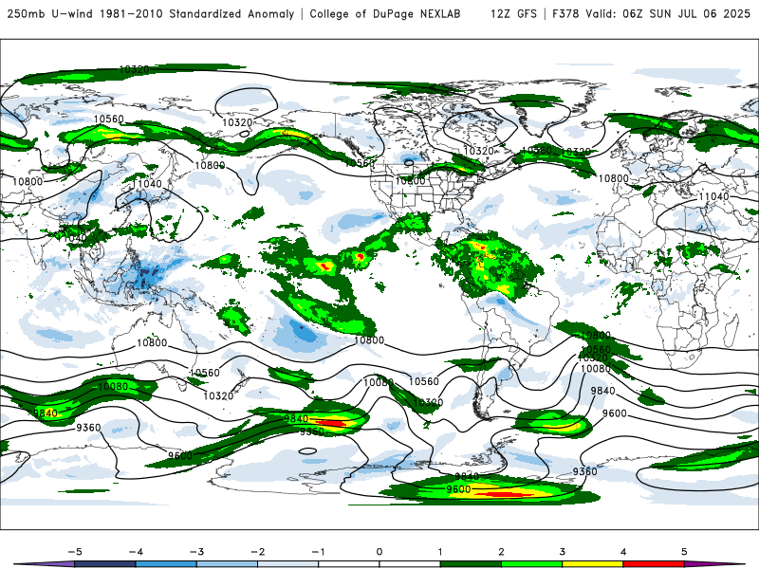
Task: Click the red 4 to 5 colorbar segment
Action: pyautogui.click(x=654, y=564)
